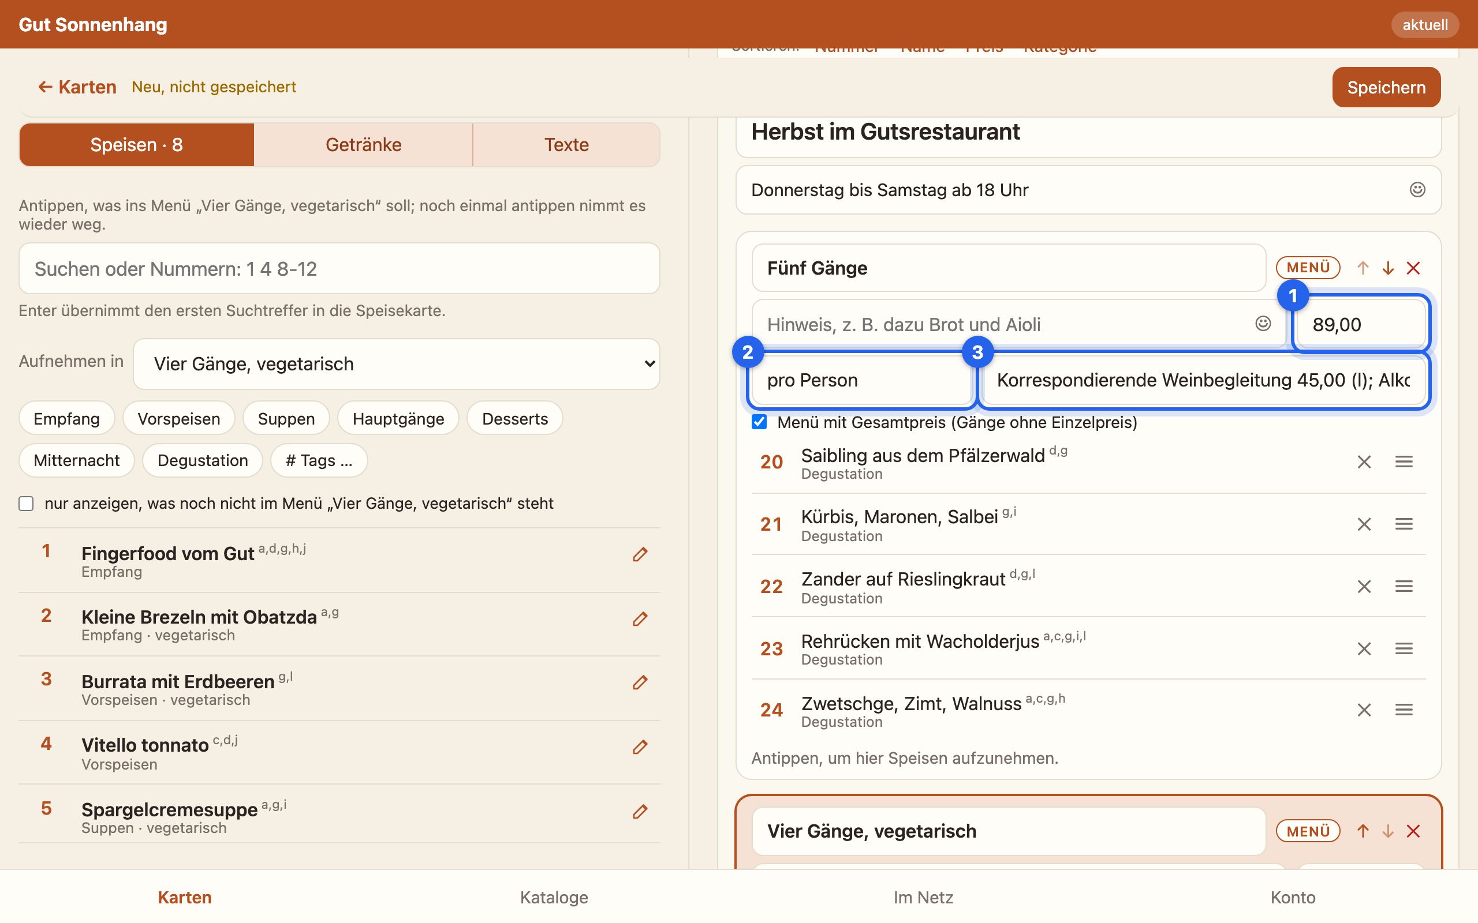Filter by Vorspeisen category chip
1478x923 pixels.
pos(179,419)
